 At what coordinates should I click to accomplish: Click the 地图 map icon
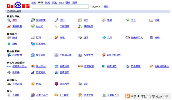[80, 20]
